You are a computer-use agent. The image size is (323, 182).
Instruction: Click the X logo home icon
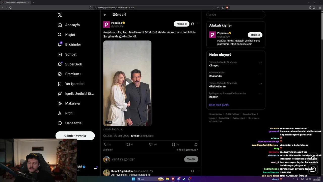(x=60, y=15)
